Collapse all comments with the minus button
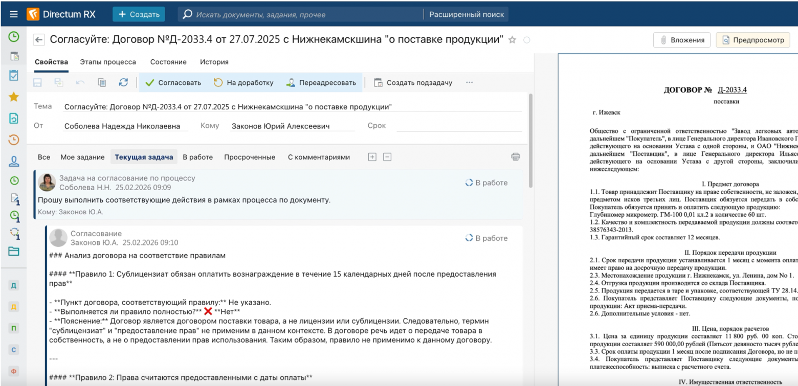 click(x=387, y=156)
